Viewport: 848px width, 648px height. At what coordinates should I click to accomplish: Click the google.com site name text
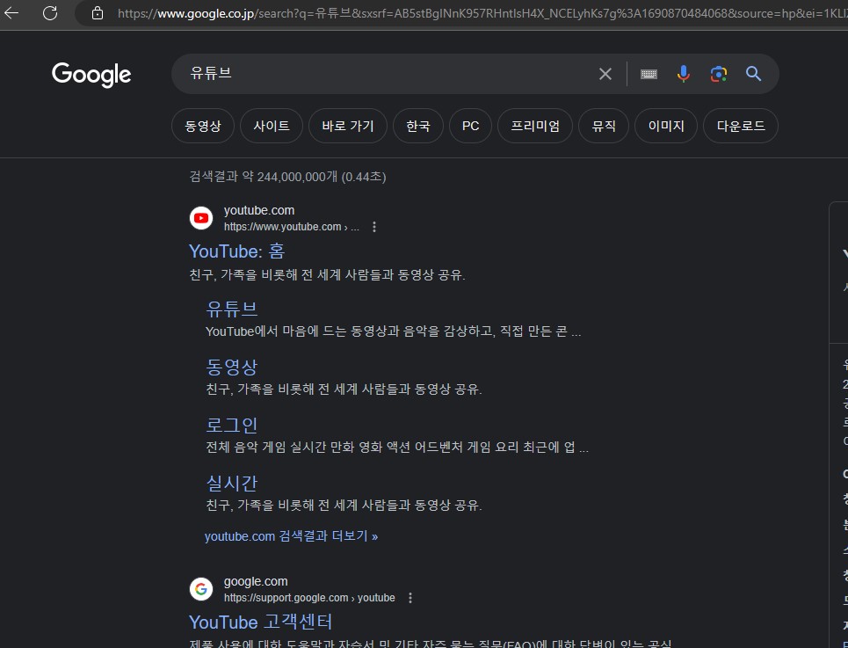256,581
